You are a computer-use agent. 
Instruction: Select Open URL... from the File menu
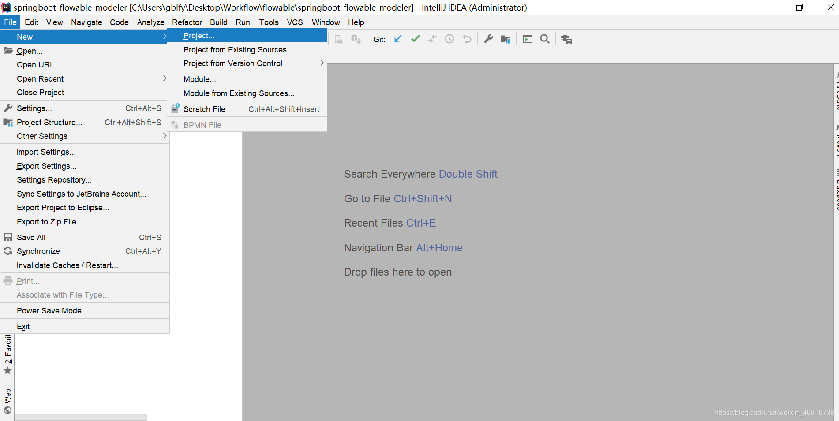click(x=85, y=65)
